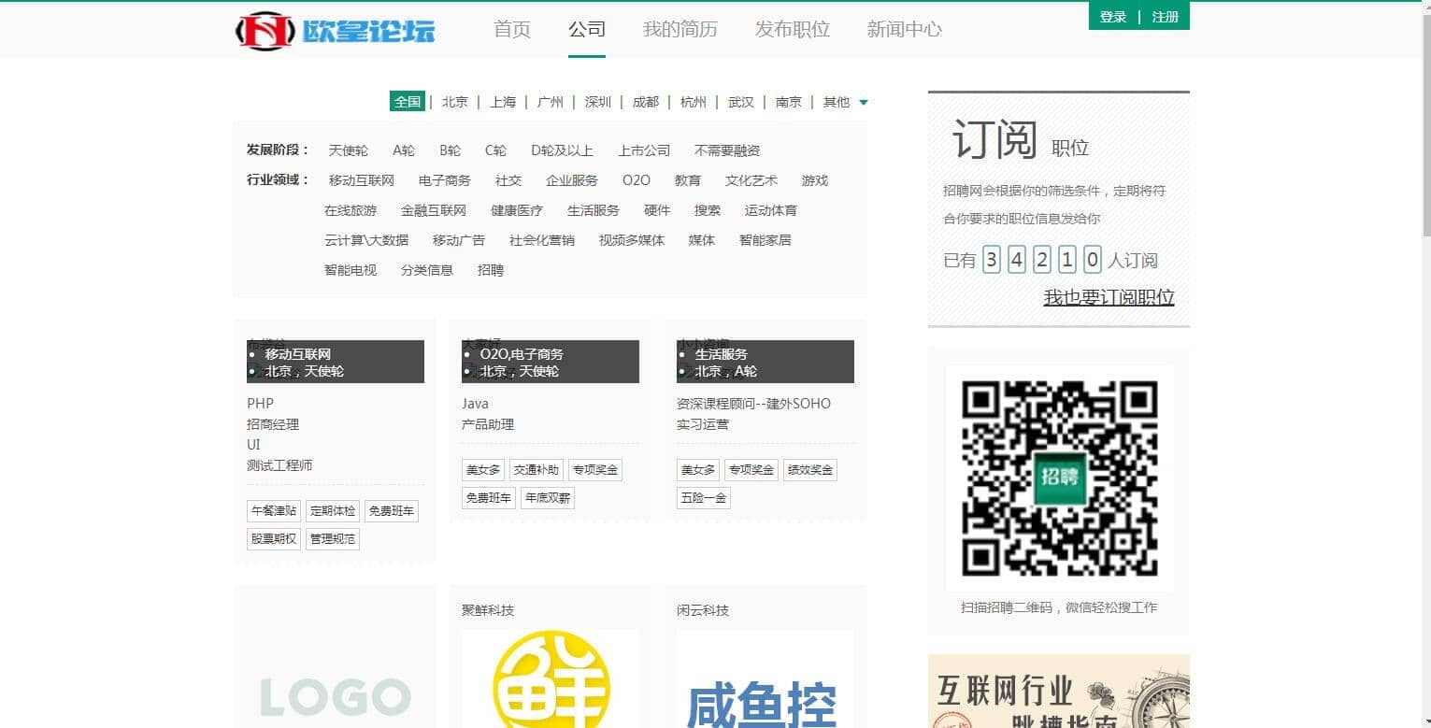The height and width of the screenshot is (728, 1431).
Task: Click the page vertical scrollbar
Action: 1424,121
